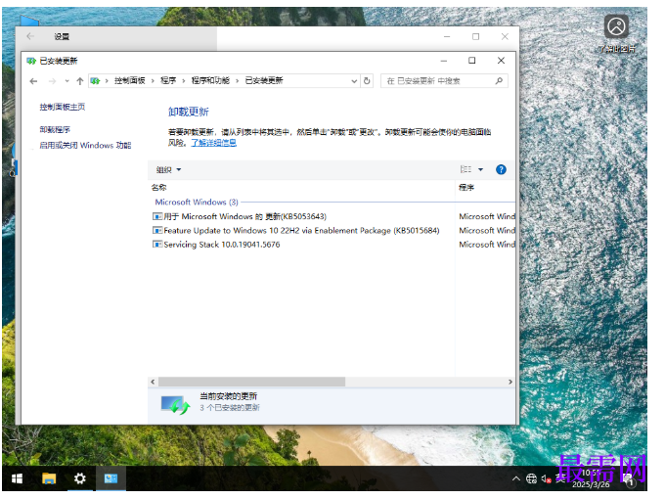Screen dimensions: 665x499
Task: Click the change view icon
Action: (x=465, y=169)
